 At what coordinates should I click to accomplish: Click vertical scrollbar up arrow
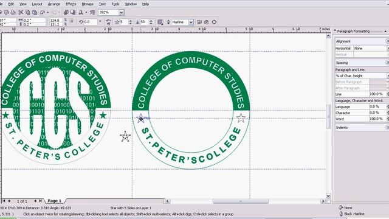pyautogui.click(x=328, y=36)
